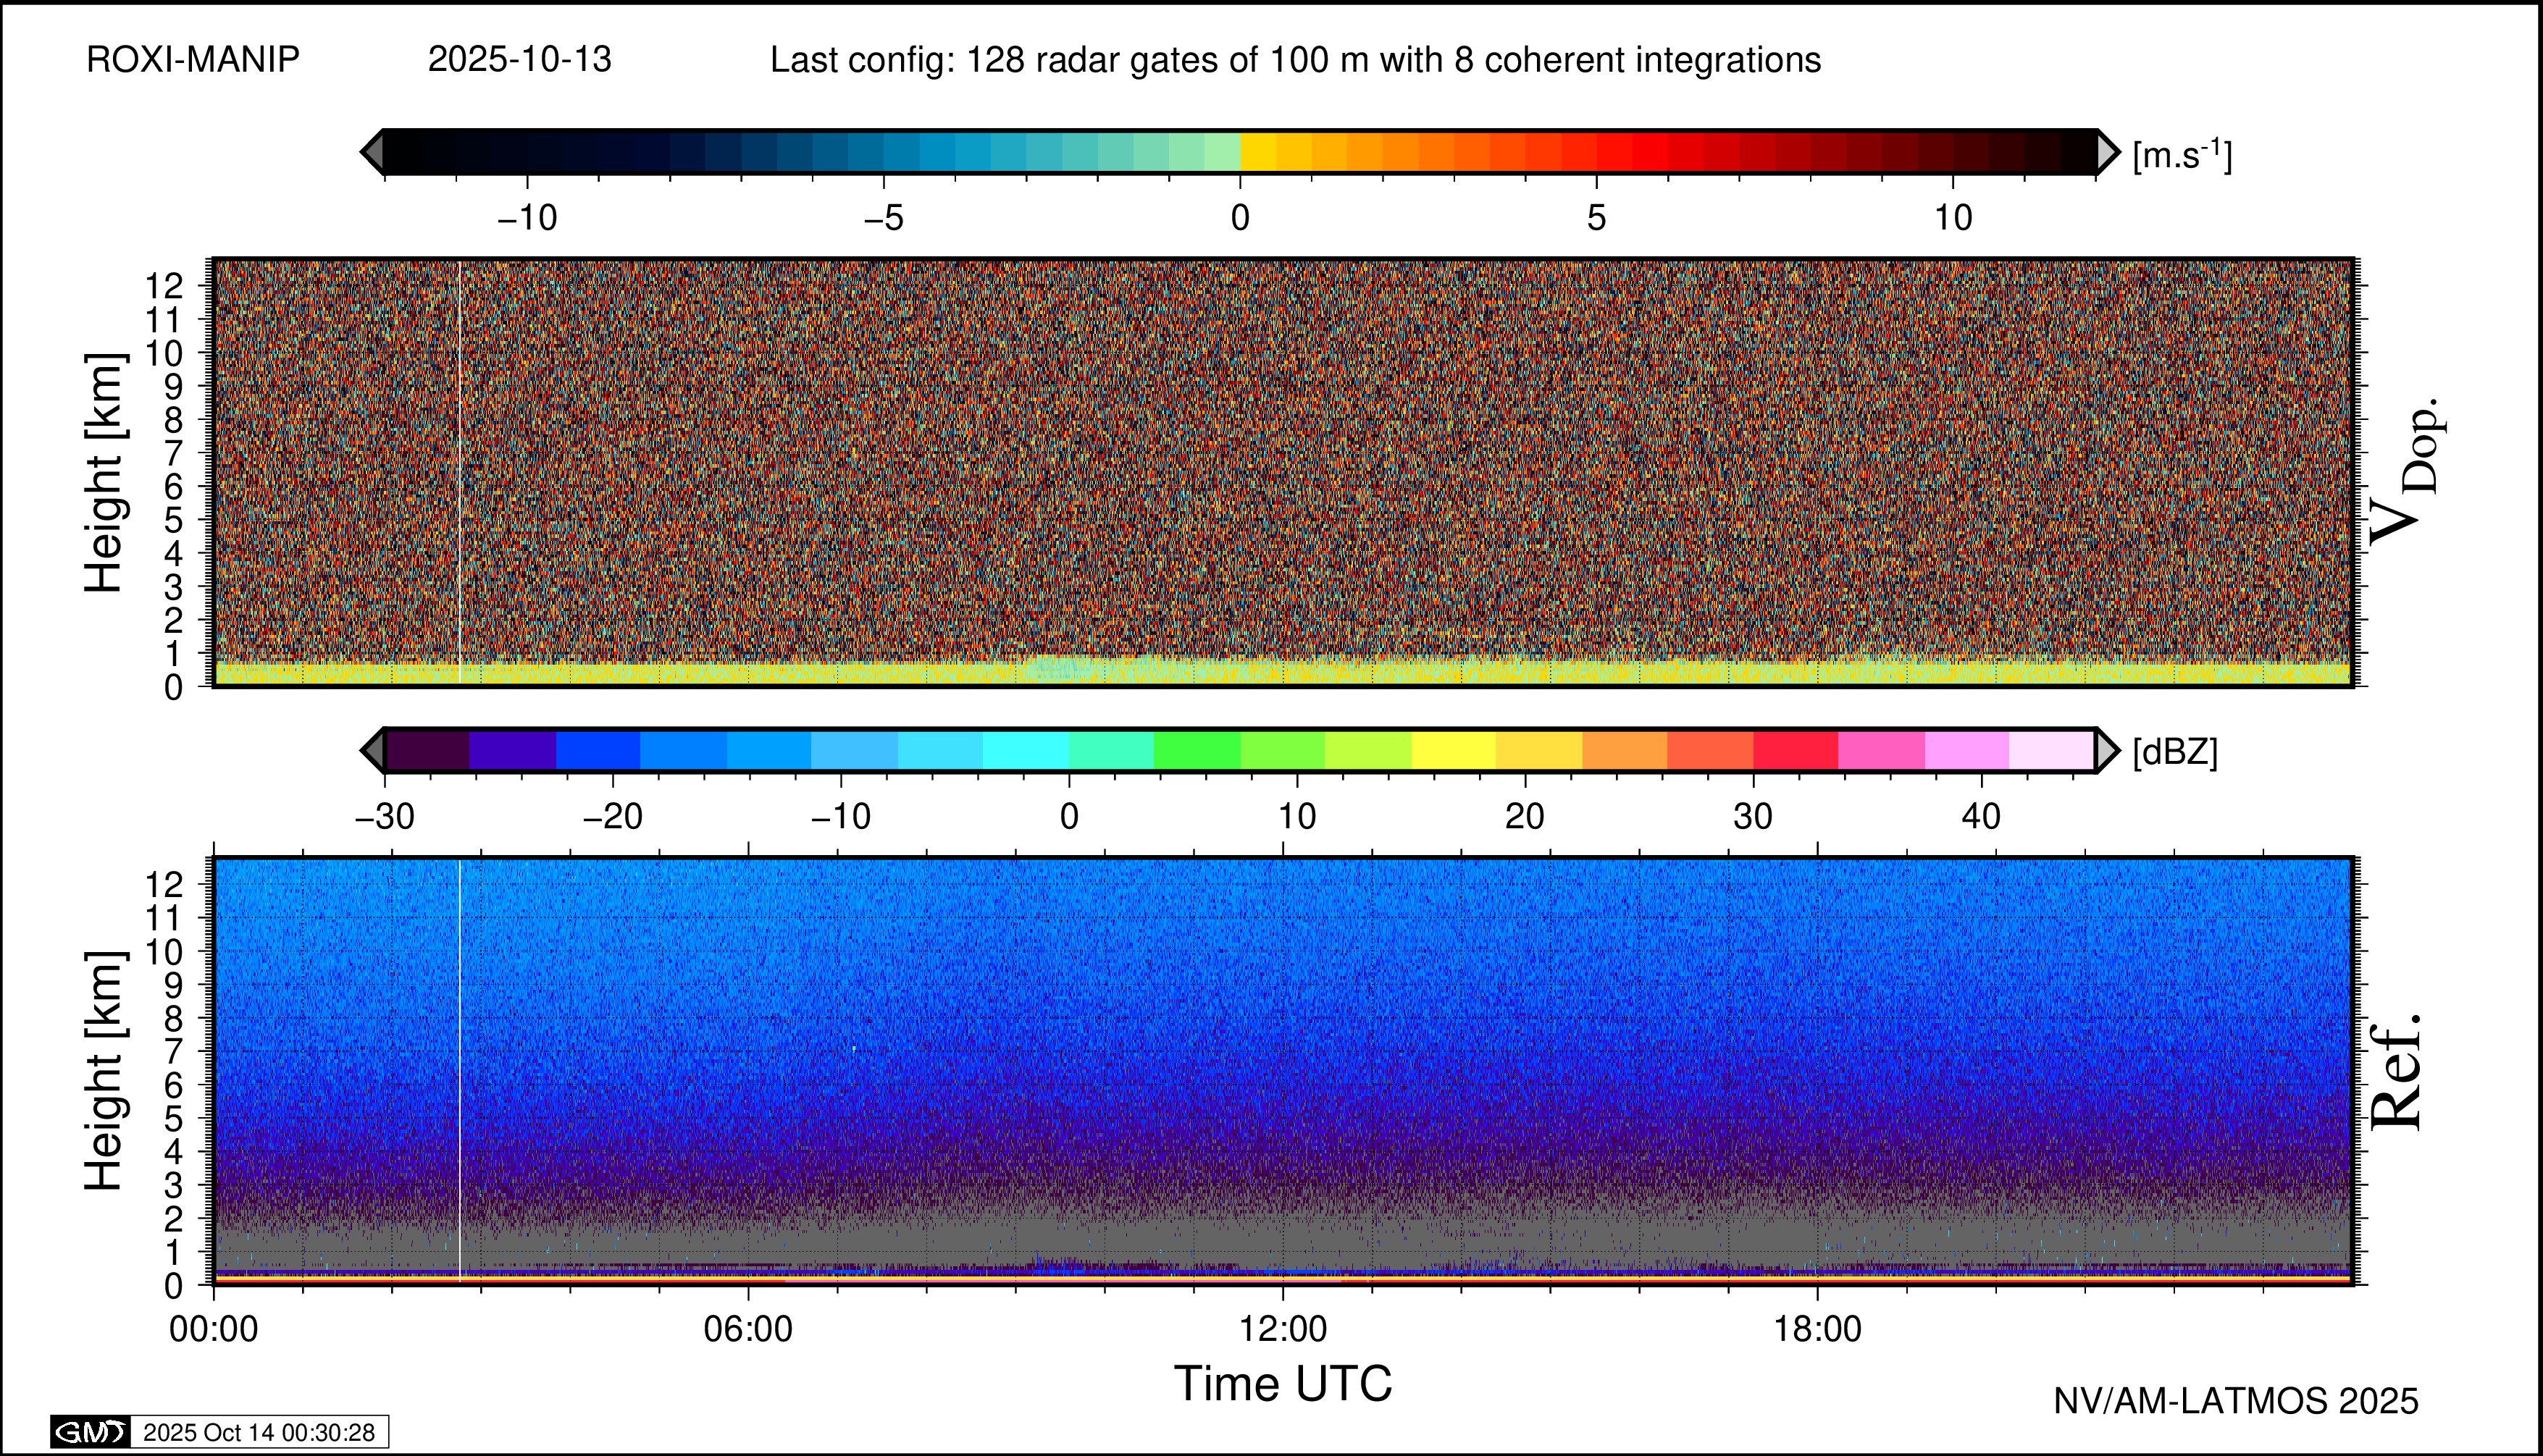Screen dimensions: 2543x1456
Task: Click the 12:00 time axis label
Action: click(x=1283, y=1329)
